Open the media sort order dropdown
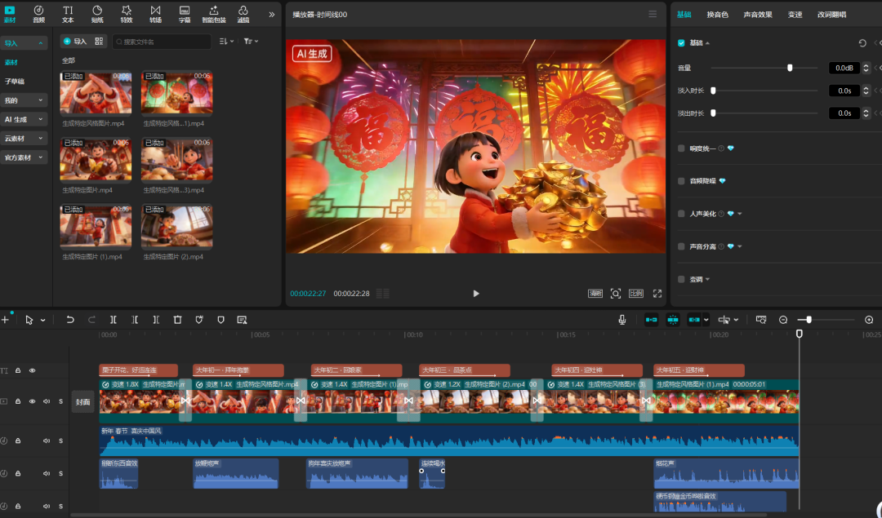 (x=226, y=41)
